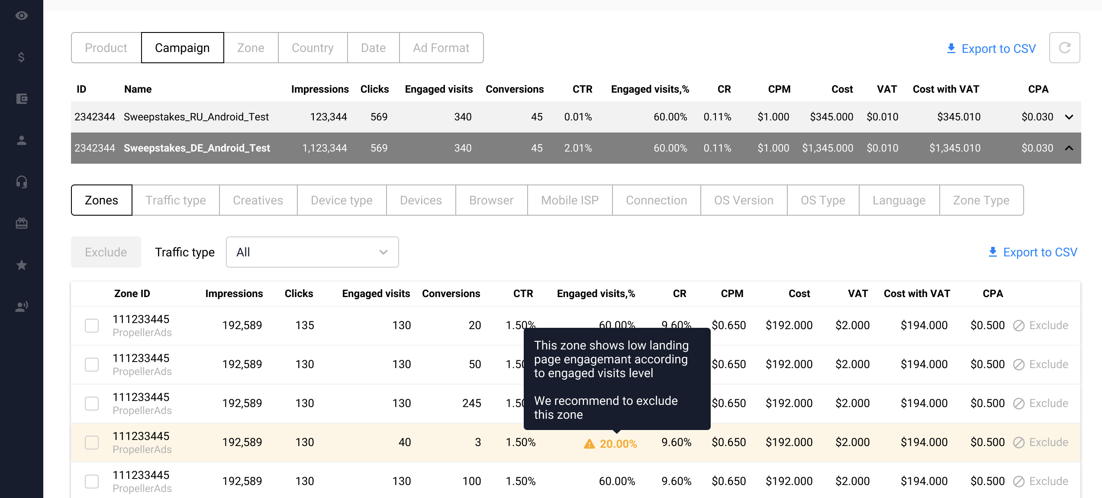Open the Traffic type All dropdown
Viewport: 1102px width, 498px height.
pos(312,252)
